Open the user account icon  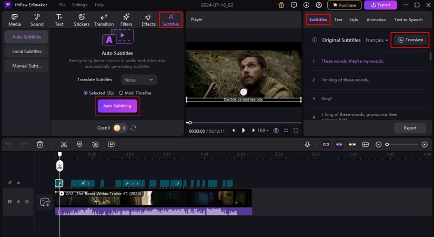(319, 5)
